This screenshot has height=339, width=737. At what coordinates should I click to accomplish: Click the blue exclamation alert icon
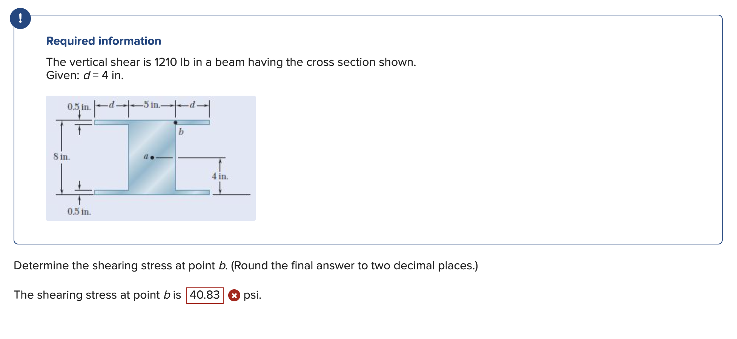[21, 18]
